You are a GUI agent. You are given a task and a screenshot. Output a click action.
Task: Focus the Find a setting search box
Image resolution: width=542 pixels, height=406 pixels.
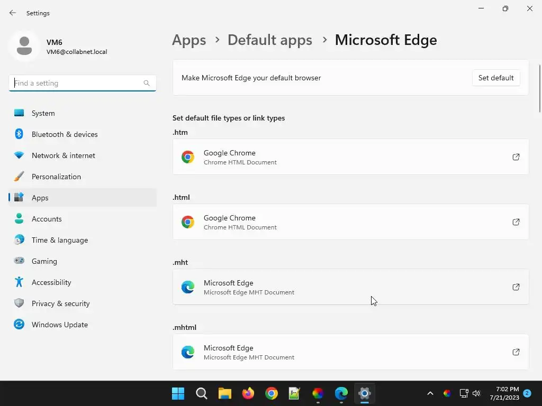82,83
